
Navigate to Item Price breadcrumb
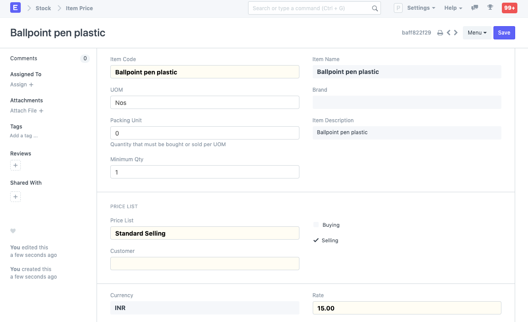[x=79, y=8]
